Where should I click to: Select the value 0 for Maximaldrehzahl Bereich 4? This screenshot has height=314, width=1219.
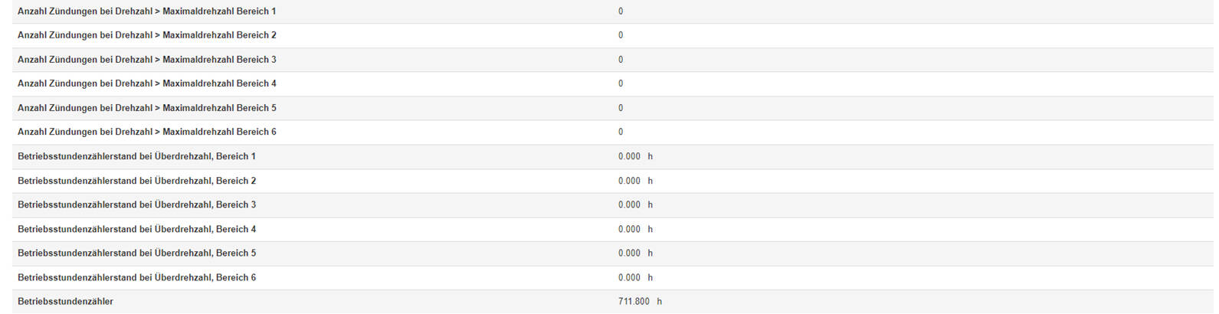tap(621, 83)
